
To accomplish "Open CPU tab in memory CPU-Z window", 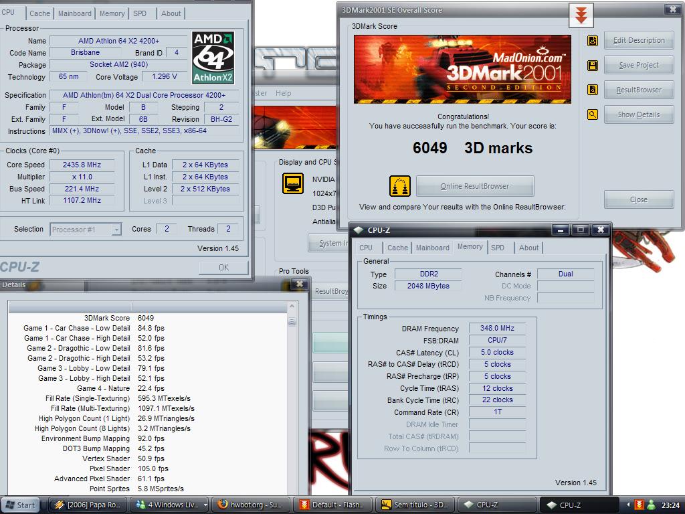I will coord(366,248).
